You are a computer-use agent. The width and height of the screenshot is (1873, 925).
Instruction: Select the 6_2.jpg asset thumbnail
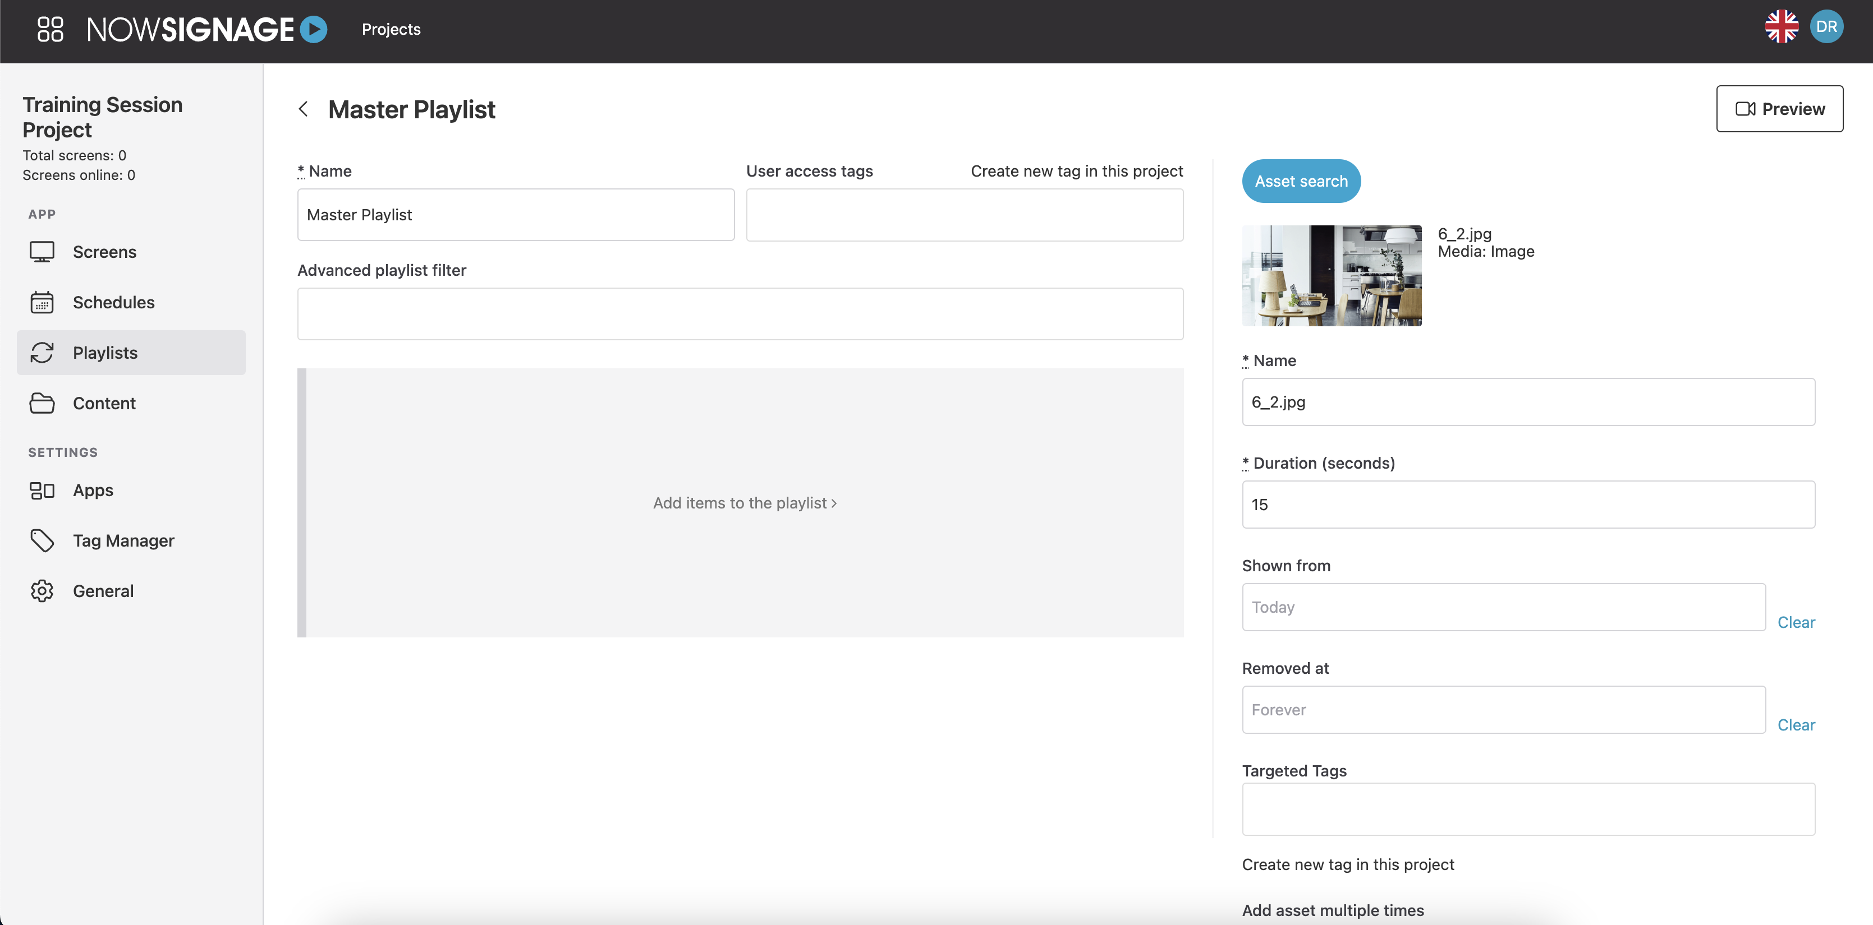click(1332, 275)
